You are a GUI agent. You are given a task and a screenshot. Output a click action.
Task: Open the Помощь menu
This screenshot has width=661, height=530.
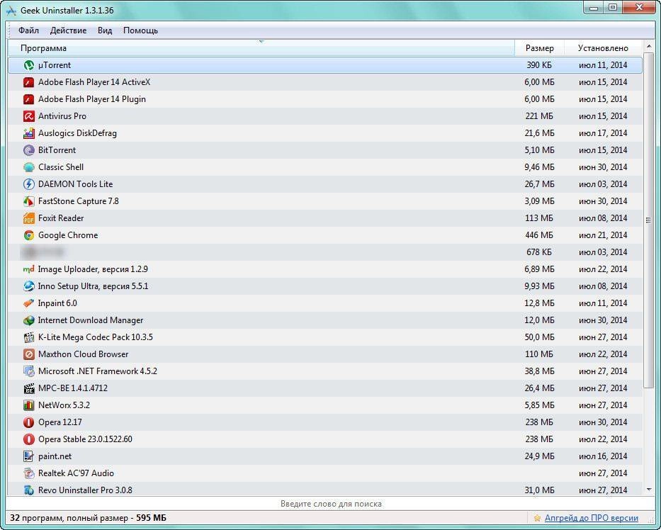click(140, 30)
